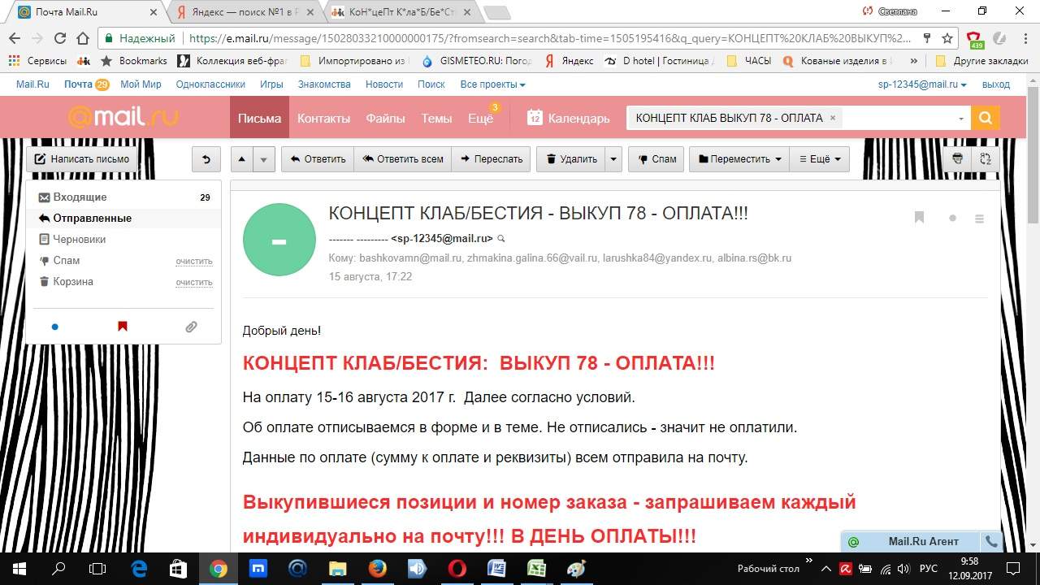Click the Mail.ru logo in header

point(123,118)
